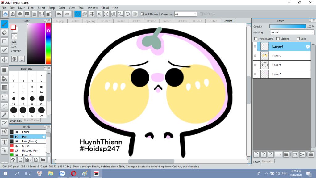
Task: Duplicate layer icon in Layer panel
Action: click(295, 155)
